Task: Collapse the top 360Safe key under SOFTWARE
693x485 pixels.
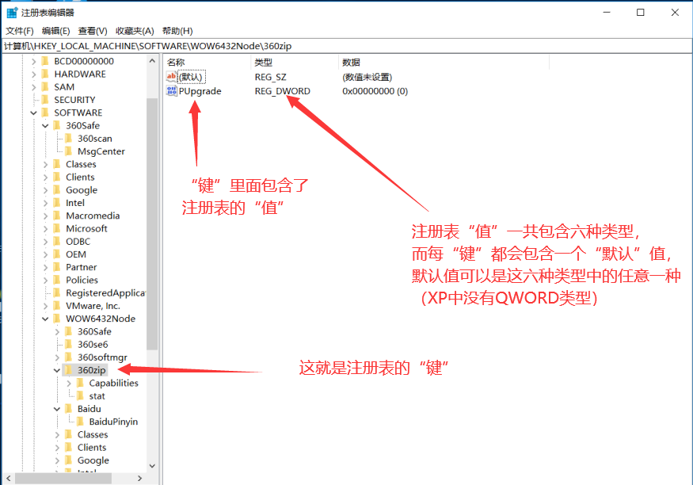Action: pyautogui.click(x=45, y=125)
